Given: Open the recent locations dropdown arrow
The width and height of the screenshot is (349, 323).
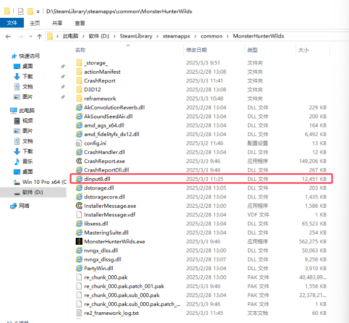Looking at the screenshot, I should click(30, 37).
